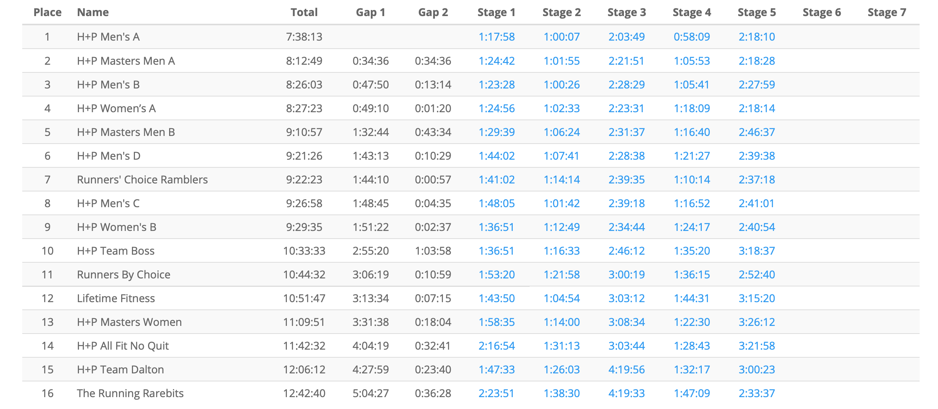Open H+P Masters Women Stage 3 time 3:08:34

click(626, 322)
